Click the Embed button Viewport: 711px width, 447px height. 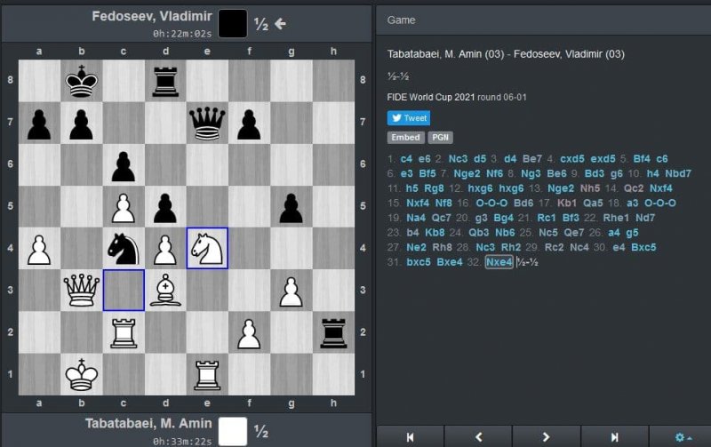405,138
